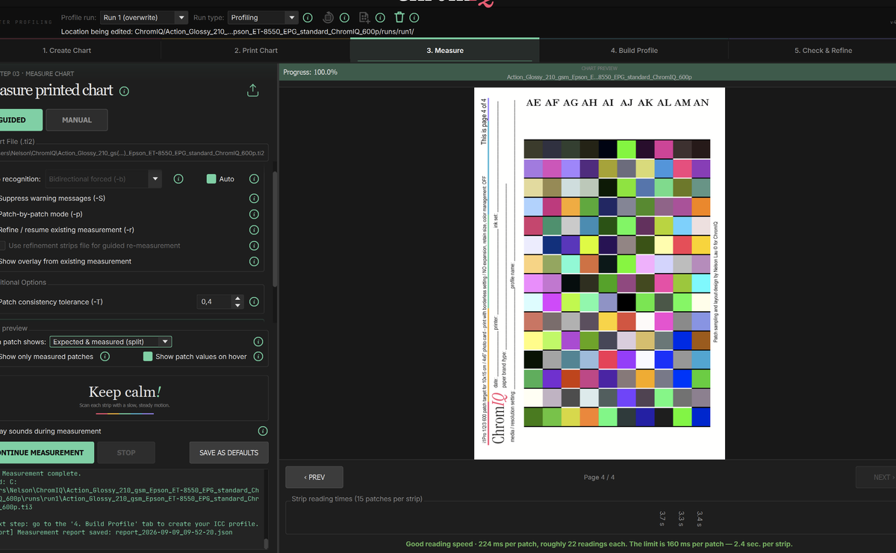This screenshot has height=553, width=896.
Task: Open the Run type Profiling dropdown
Action: pos(263,17)
